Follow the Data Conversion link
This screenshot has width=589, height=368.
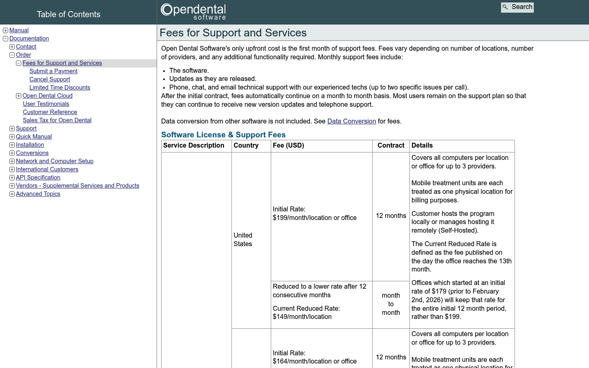click(x=352, y=121)
